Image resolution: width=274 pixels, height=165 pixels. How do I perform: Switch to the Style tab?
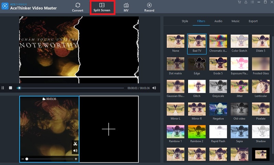tap(185, 21)
